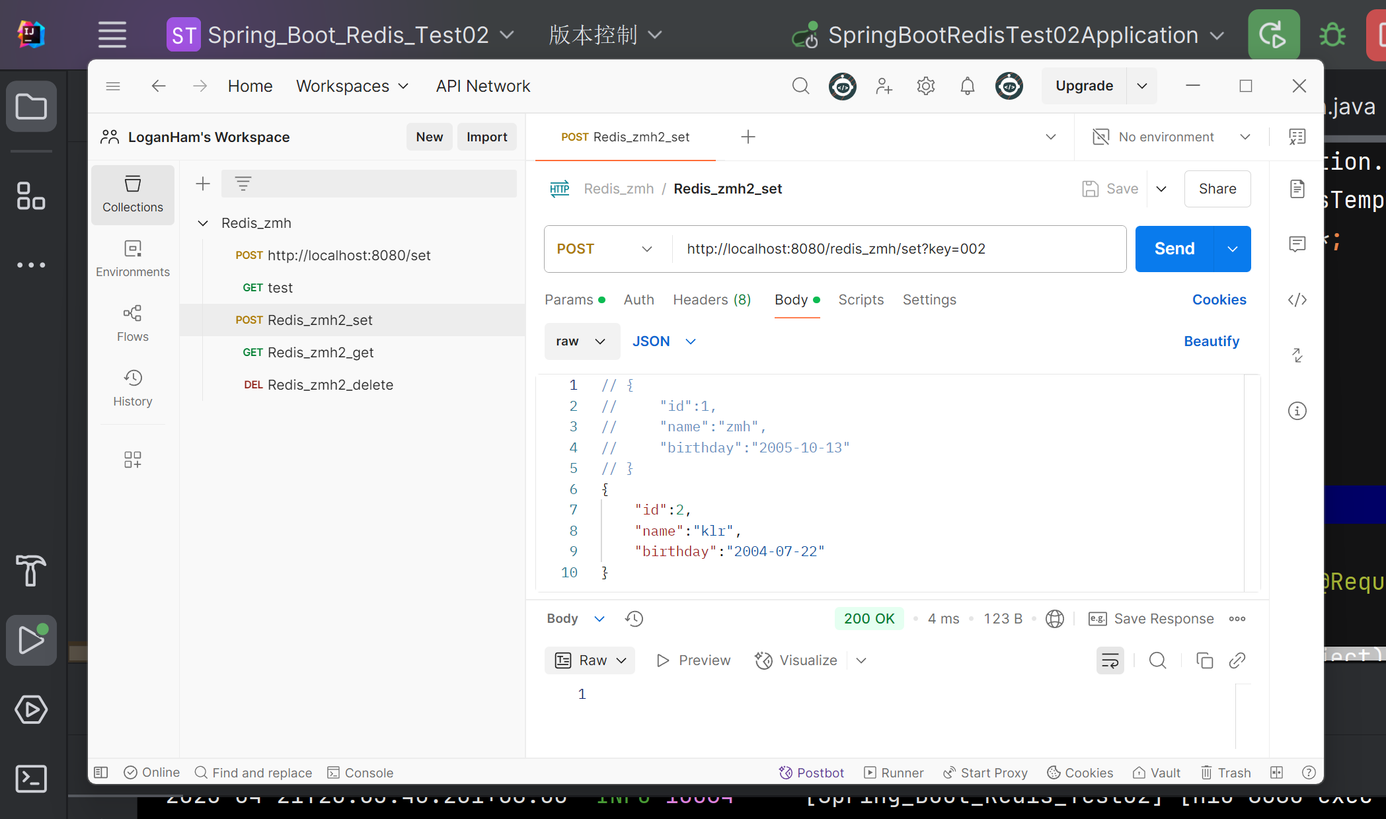
Task: Click the request URL input field
Action: click(x=899, y=249)
